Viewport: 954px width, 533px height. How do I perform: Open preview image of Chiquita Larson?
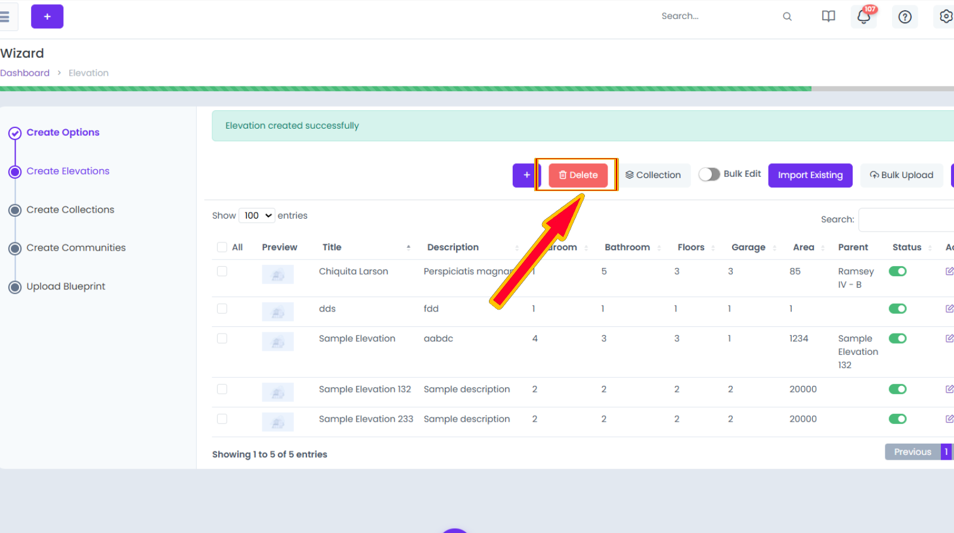point(278,275)
